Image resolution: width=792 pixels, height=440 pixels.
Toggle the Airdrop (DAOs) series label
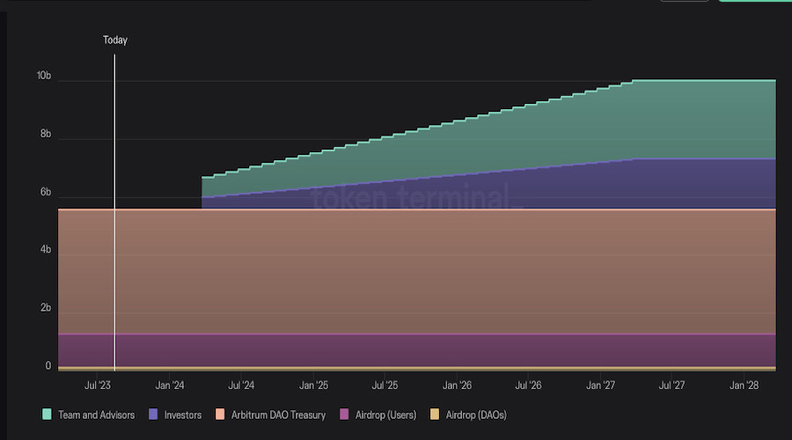476,415
